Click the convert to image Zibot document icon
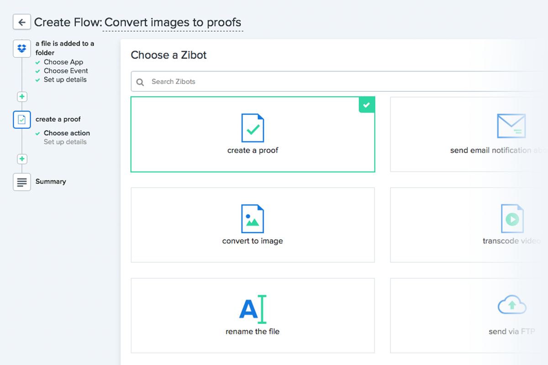Viewport: 548px width, 365px height. tap(253, 218)
